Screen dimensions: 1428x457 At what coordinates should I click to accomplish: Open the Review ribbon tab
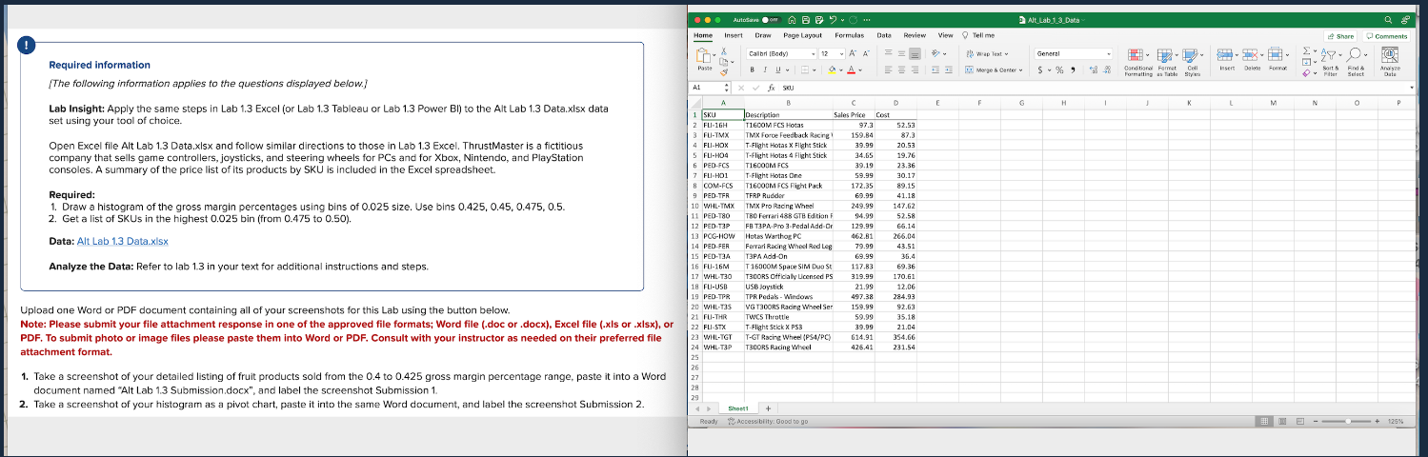(x=915, y=35)
